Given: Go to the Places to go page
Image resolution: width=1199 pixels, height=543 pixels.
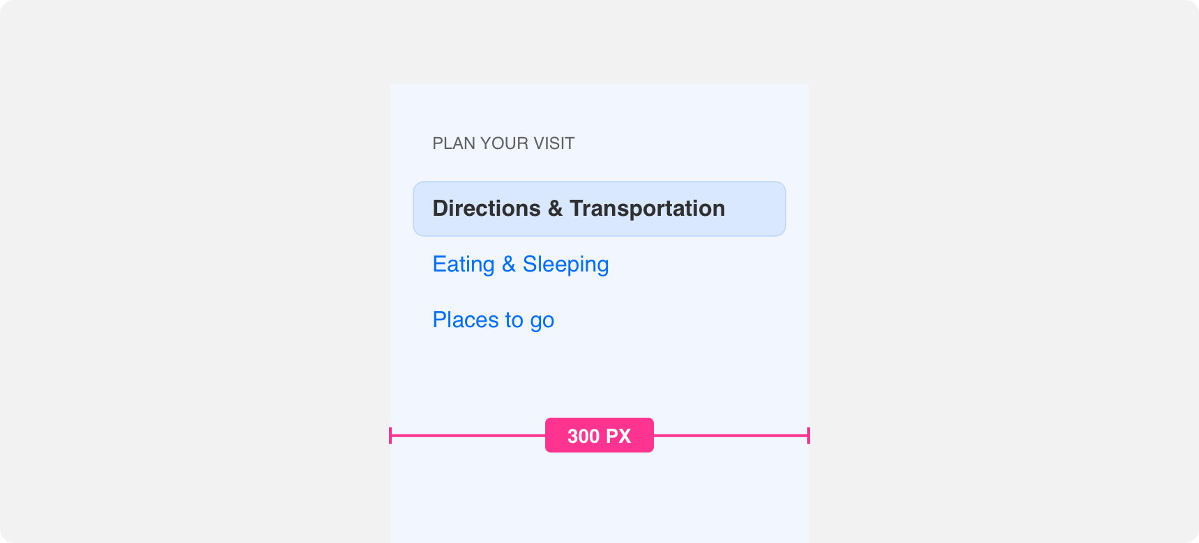Looking at the screenshot, I should pyautogui.click(x=494, y=320).
